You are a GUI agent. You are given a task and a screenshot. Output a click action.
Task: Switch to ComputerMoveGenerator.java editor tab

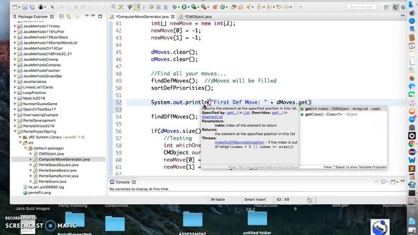click(x=142, y=16)
